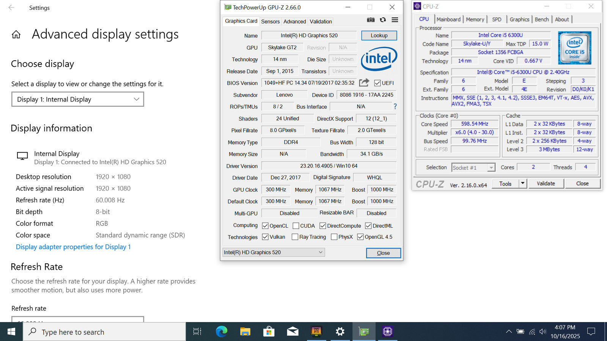
Task: Open Microsoft Store from the taskbar
Action: pyautogui.click(x=269, y=332)
